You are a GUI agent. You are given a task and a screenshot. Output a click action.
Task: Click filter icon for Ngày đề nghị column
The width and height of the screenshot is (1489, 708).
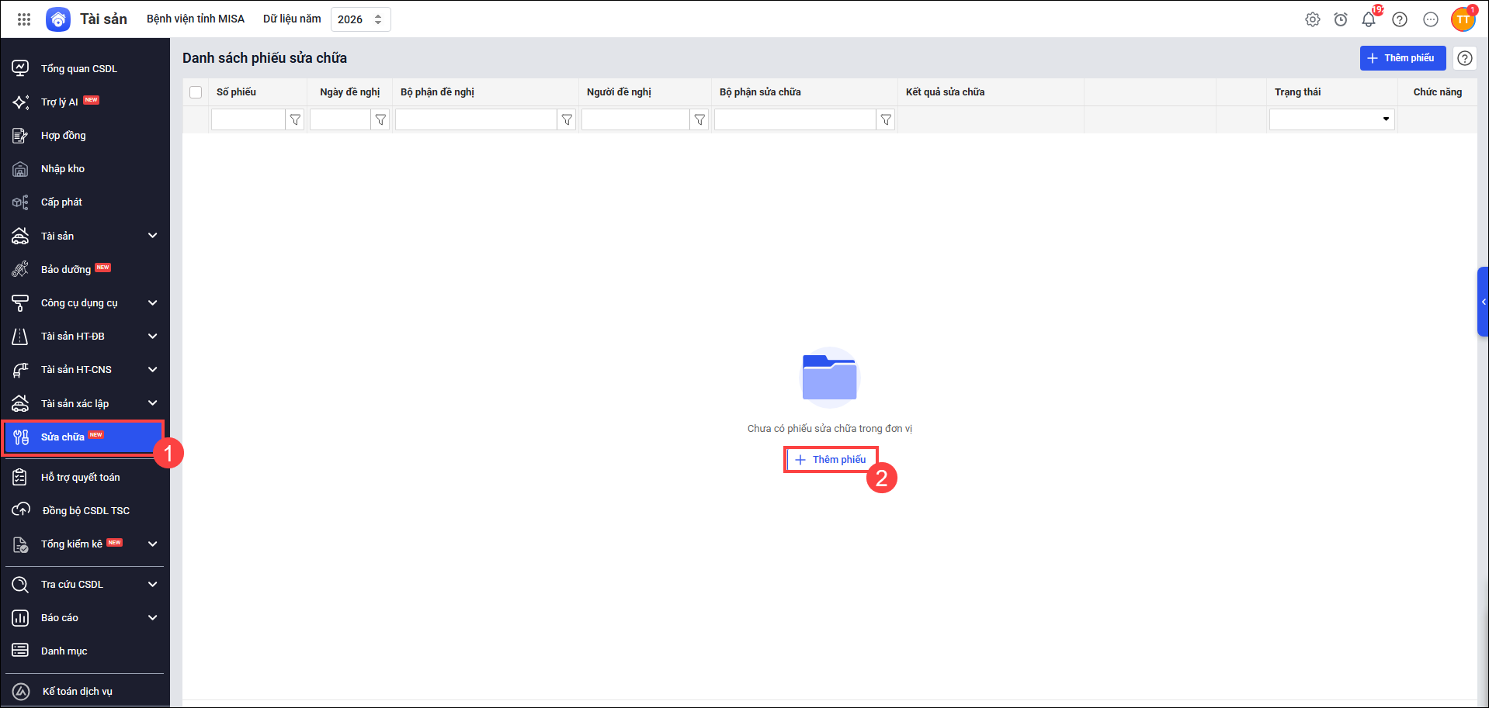click(380, 119)
